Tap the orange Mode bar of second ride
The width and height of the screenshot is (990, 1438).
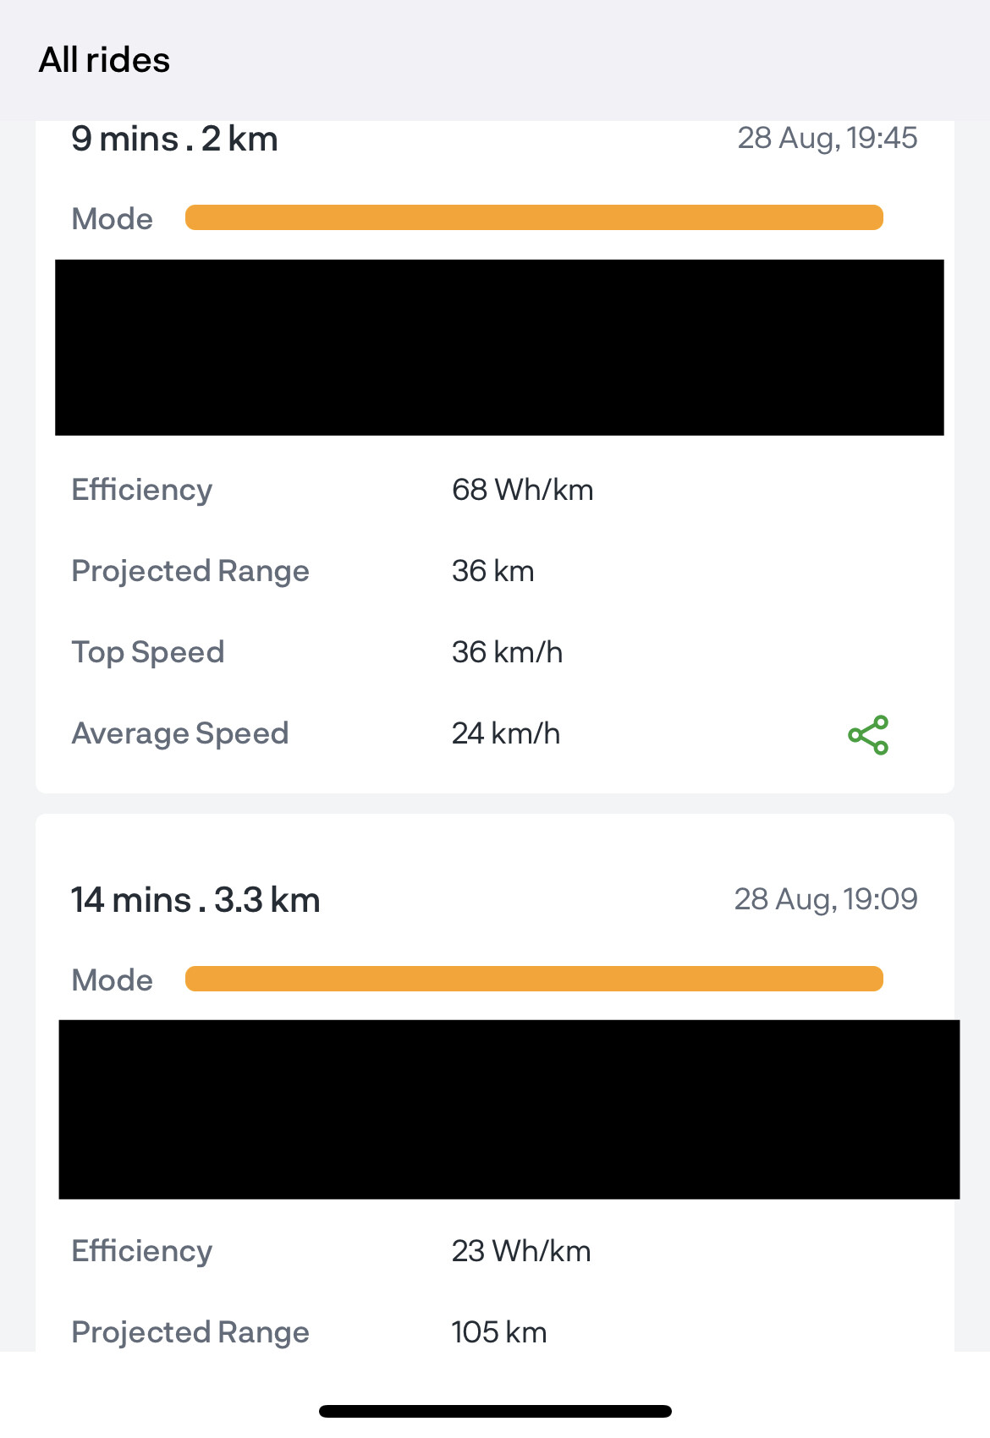pyautogui.click(x=534, y=979)
